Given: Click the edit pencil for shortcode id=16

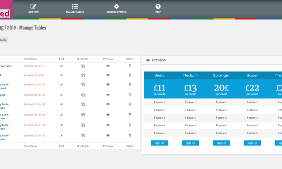Looking at the screenshot, I should click(x=61, y=125).
